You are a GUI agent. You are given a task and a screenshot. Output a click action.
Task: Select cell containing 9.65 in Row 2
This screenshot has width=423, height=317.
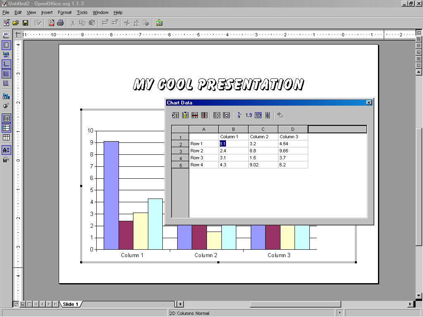pyautogui.click(x=292, y=151)
